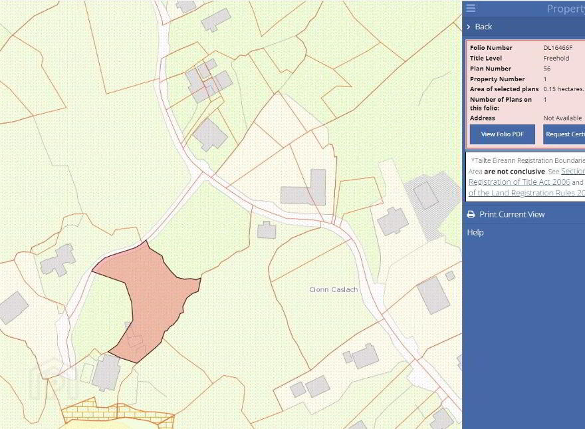Open Land Registration Rules link

click(x=526, y=193)
